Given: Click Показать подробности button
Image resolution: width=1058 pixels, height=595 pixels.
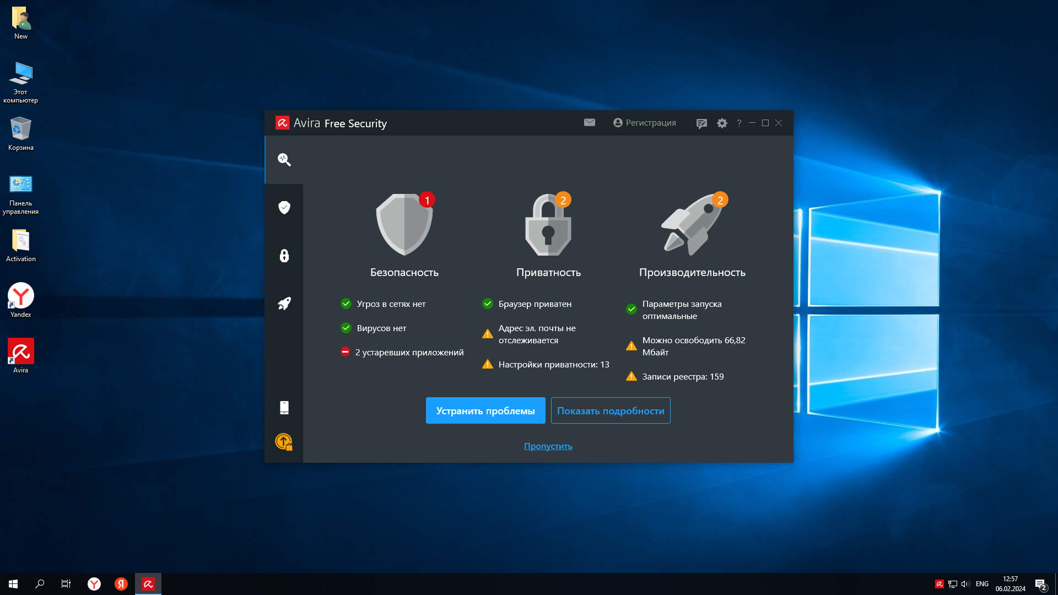Looking at the screenshot, I should pyautogui.click(x=611, y=411).
